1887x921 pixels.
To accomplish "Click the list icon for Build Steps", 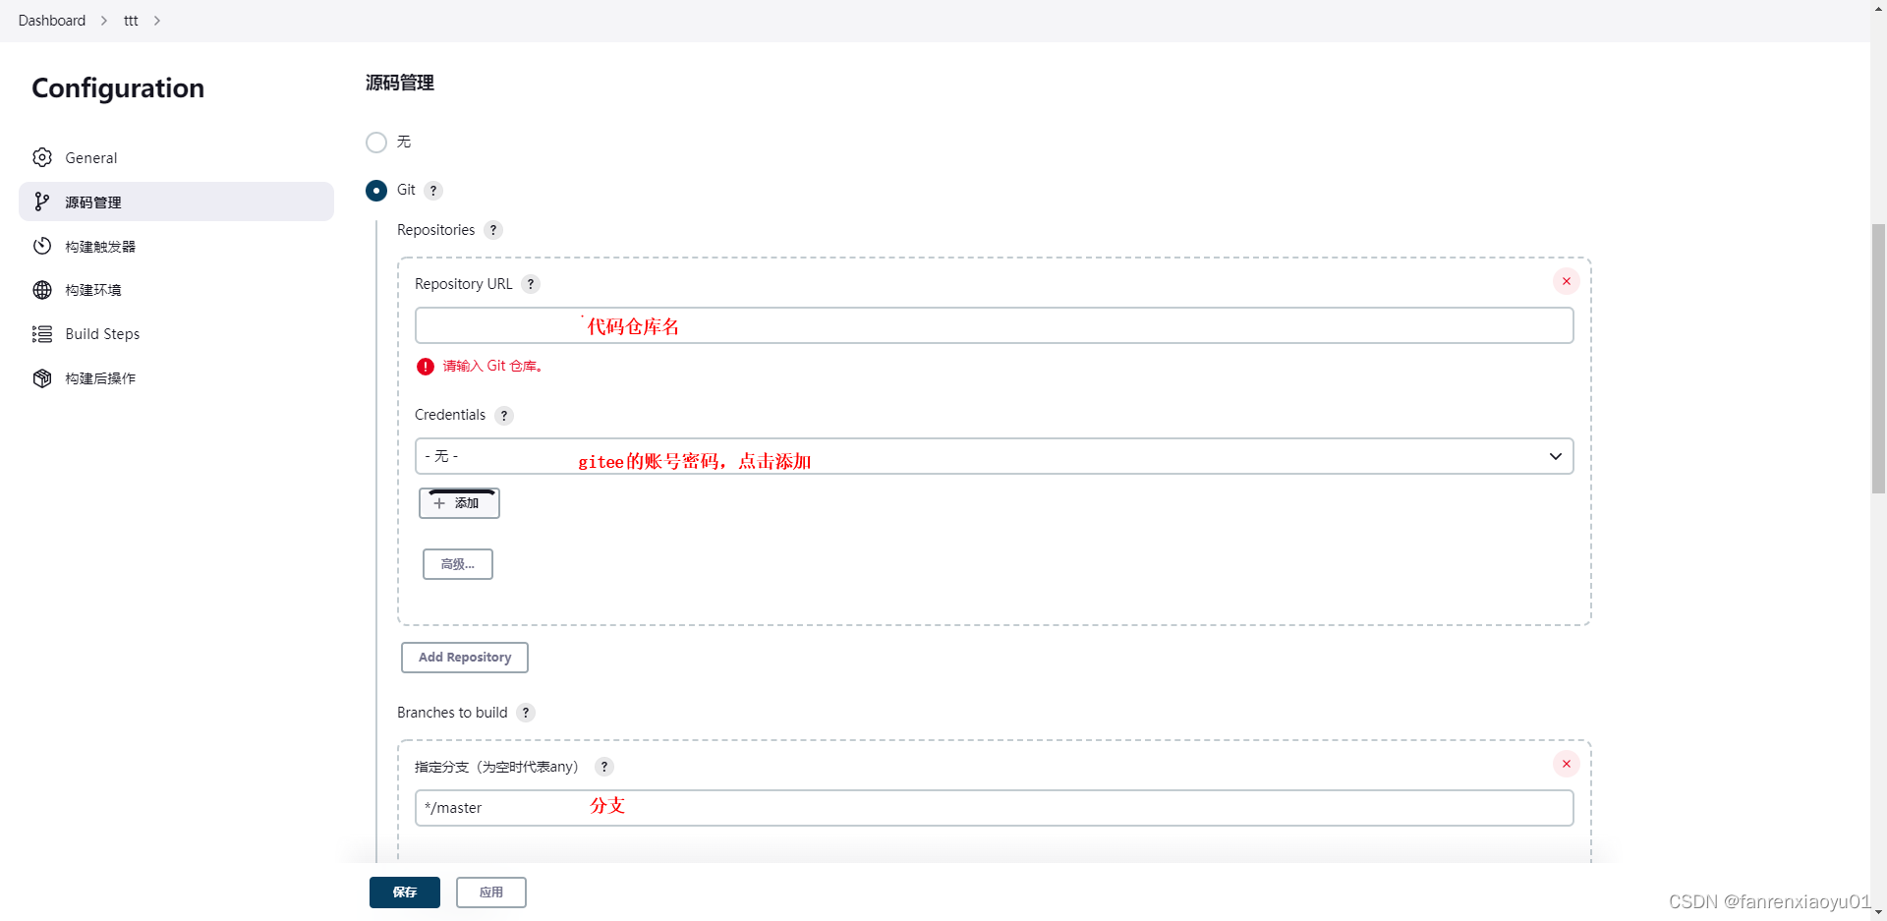I will coord(42,334).
